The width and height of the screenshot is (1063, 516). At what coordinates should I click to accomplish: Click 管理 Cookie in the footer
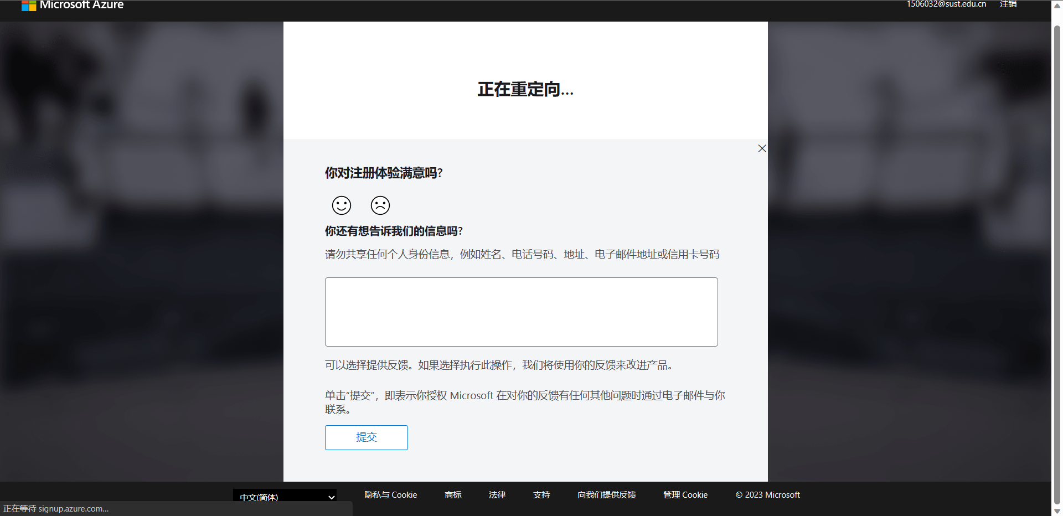[x=685, y=495]
